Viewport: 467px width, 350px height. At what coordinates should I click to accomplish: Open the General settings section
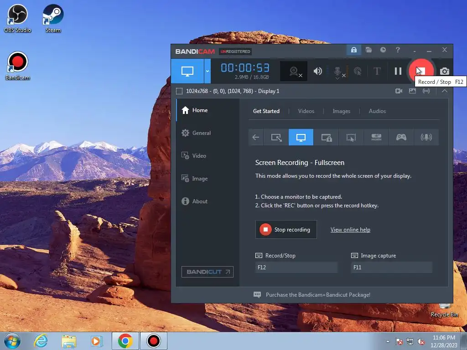[208, 133]
